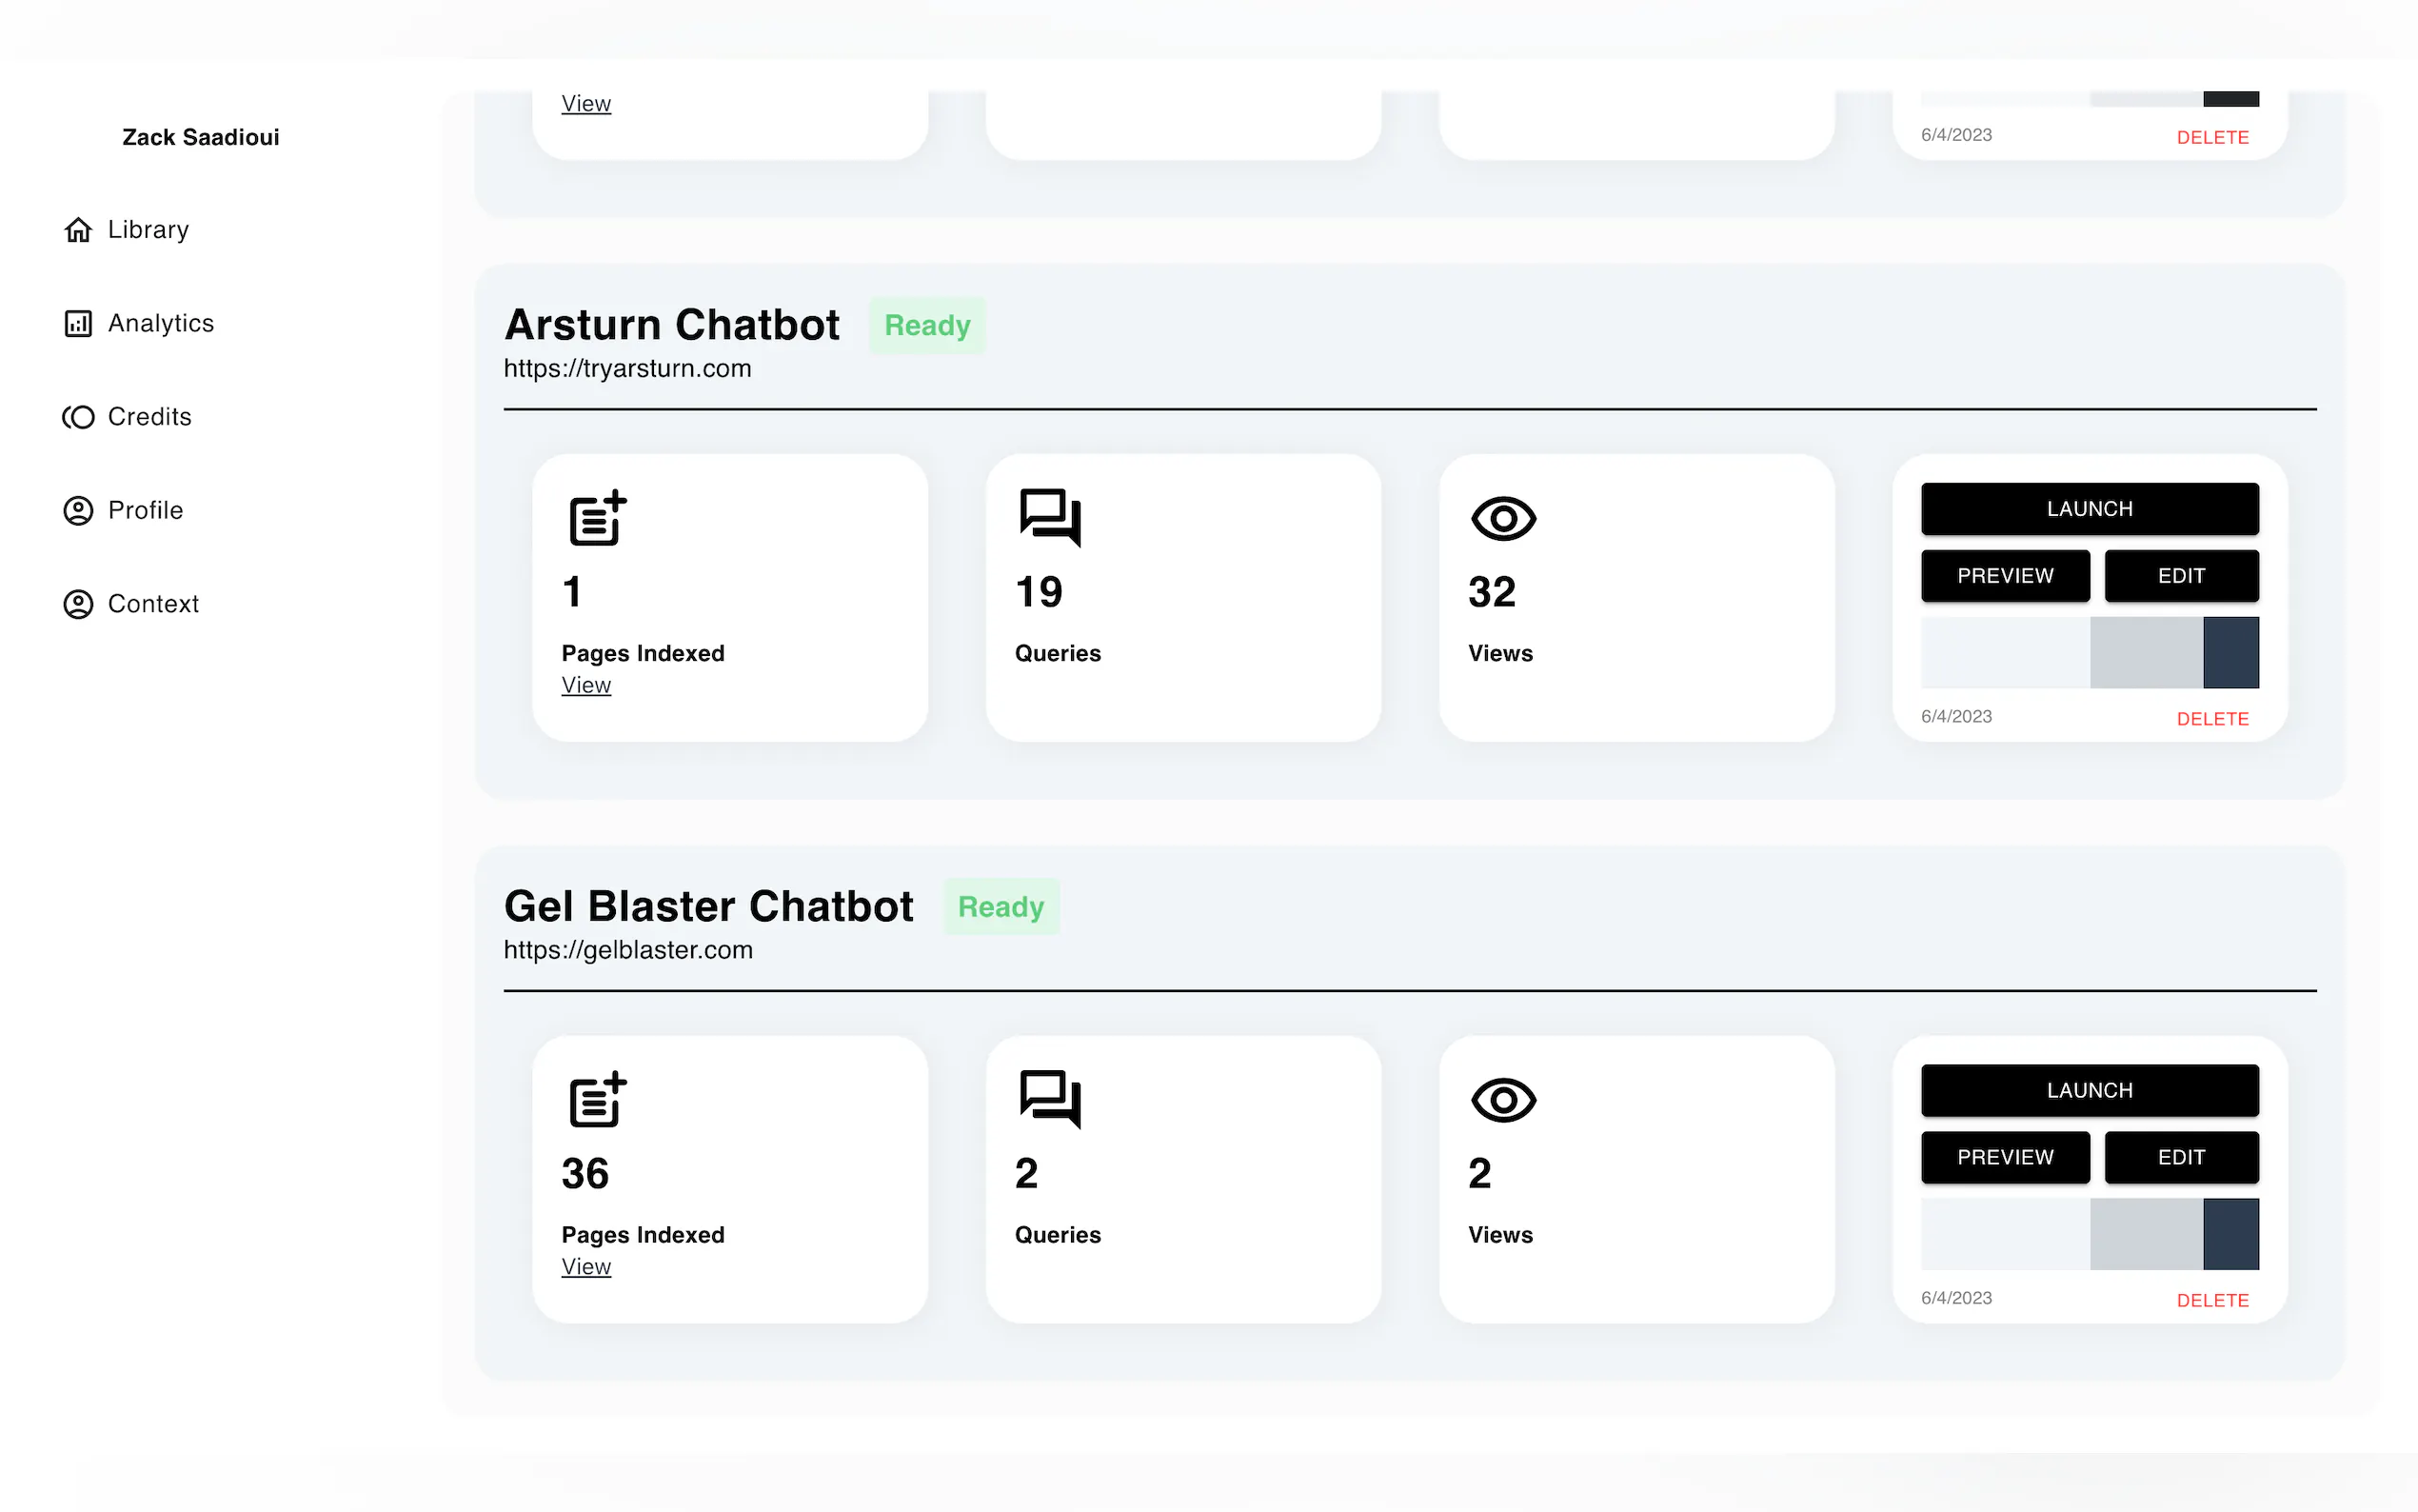2418x1512 pixels.
Task: Select dark navy swatch in Arsturn Chatbot card
Action: click(x=2230, y=652)
